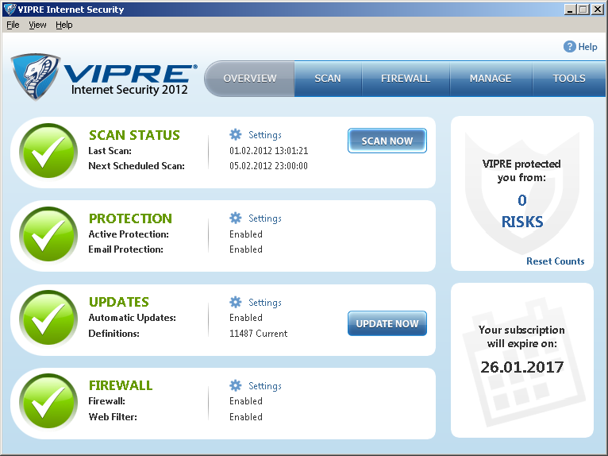Viewport: 608px width, 456px height.
Task: Click the green checkmark beside Scan Status
Action: pos(48,151)
